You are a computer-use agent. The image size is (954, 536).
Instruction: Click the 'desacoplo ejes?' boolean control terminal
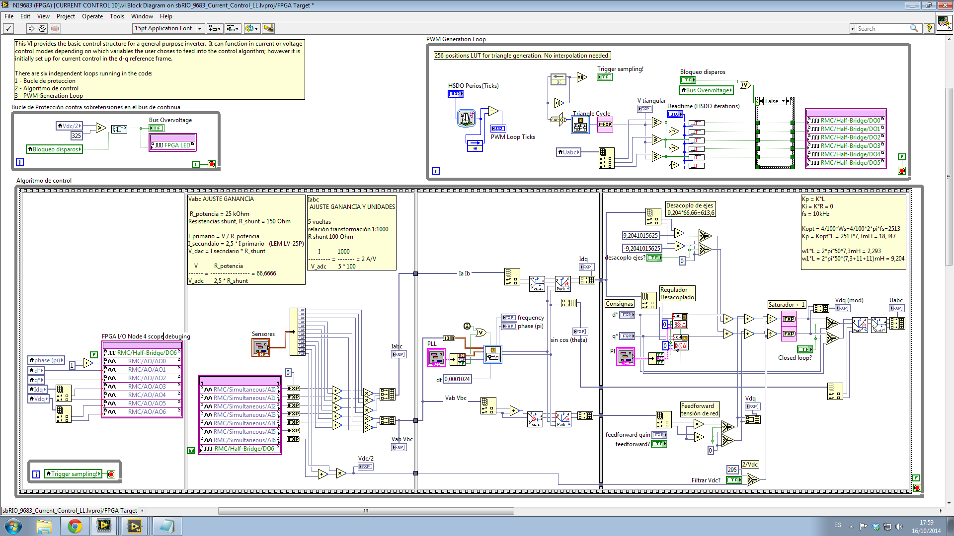point(654,258)
